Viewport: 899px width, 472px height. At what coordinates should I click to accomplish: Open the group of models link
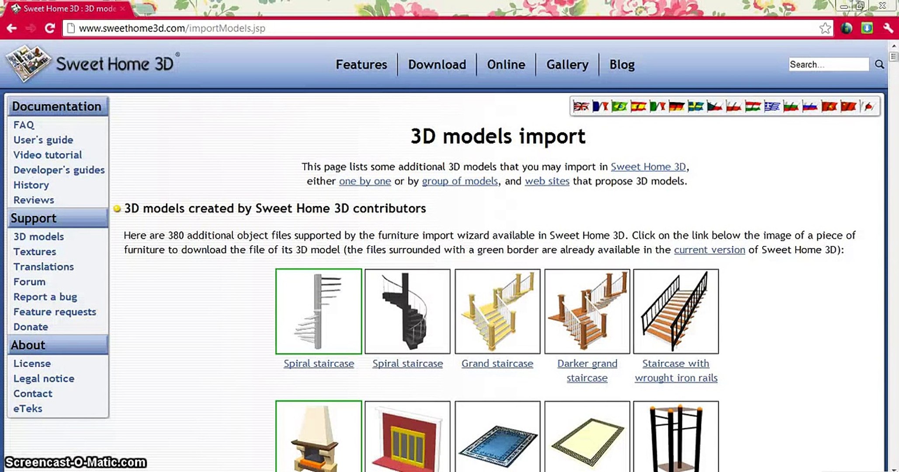click(x=459, y=181)
